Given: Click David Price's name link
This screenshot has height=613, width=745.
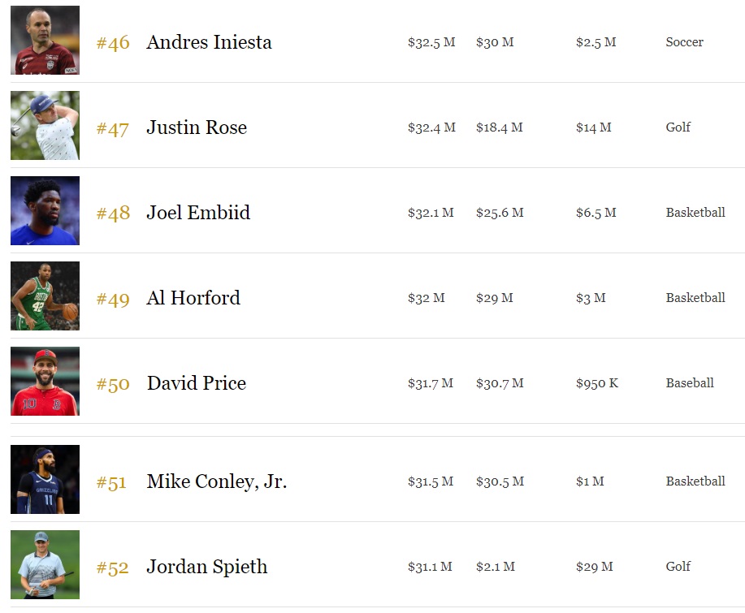Looking at the screenshot, I should click(196, 383).
